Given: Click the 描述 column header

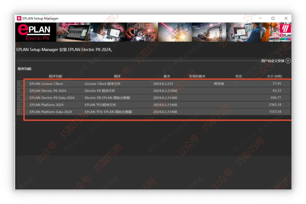Looking at the screenshot, I should (x=117, y=76).
